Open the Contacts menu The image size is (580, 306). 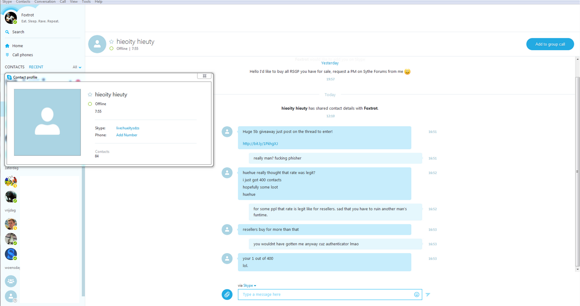[23, 2]
